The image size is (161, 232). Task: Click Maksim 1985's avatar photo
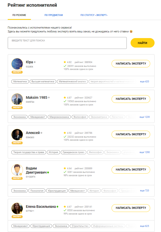(17, 99)
